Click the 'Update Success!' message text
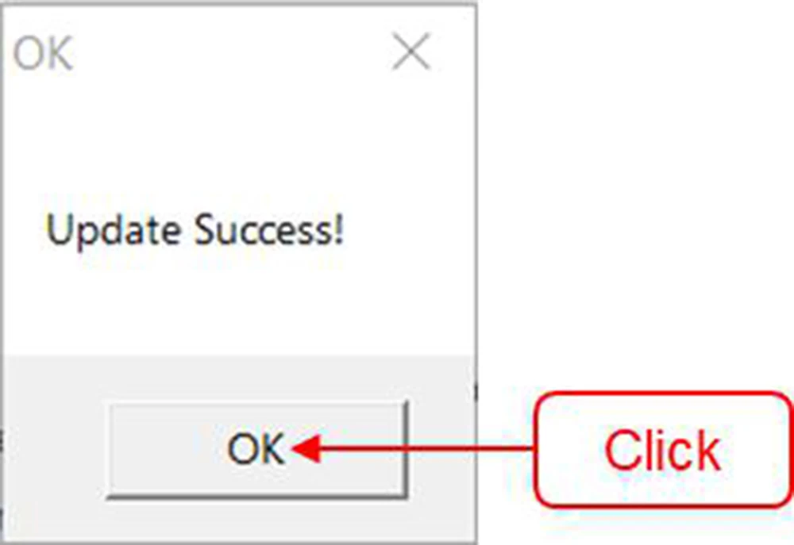 click(195, 230)
